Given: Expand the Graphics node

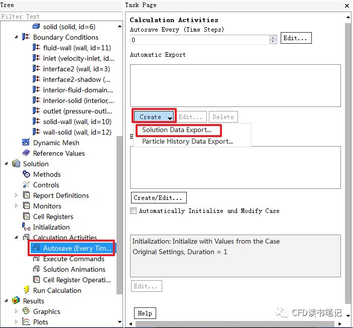Looking at the screenshot, I should pyautogui.click(x=16, y=311).
